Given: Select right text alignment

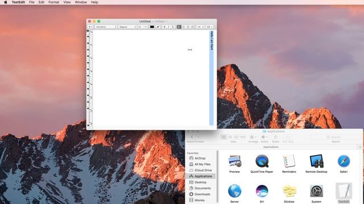Looking at the screenshot, I should pyautogui.click(x=188, y=27).
